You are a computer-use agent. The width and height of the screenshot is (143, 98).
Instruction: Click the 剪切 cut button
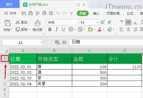[x=21, y=22]
